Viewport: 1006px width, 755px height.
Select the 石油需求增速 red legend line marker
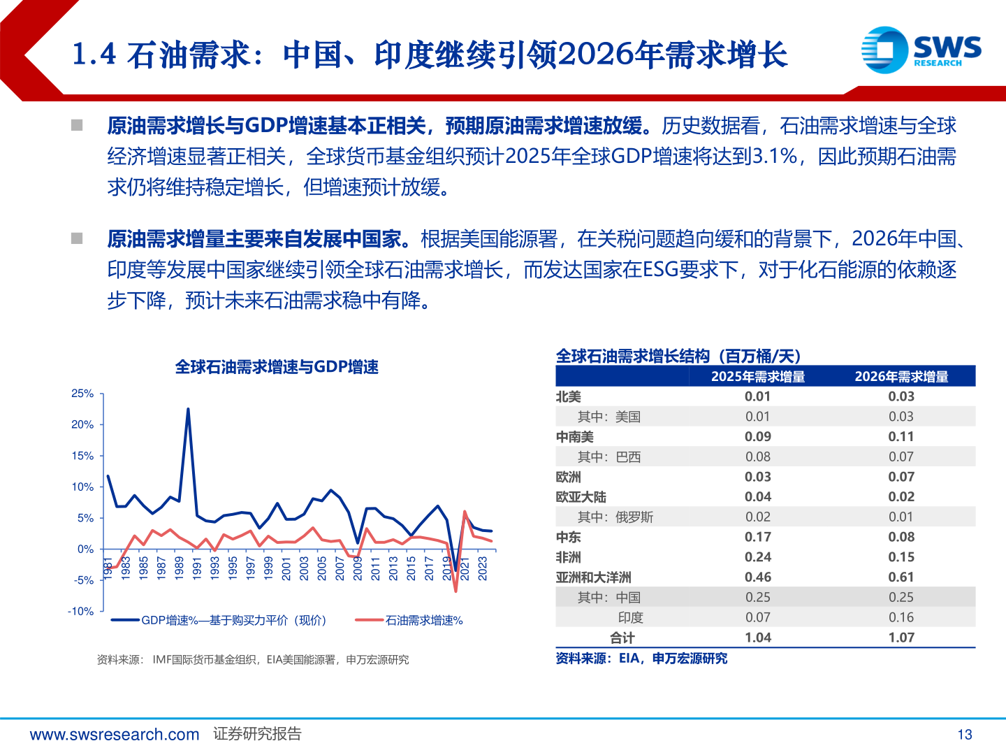tap(368, 619)
